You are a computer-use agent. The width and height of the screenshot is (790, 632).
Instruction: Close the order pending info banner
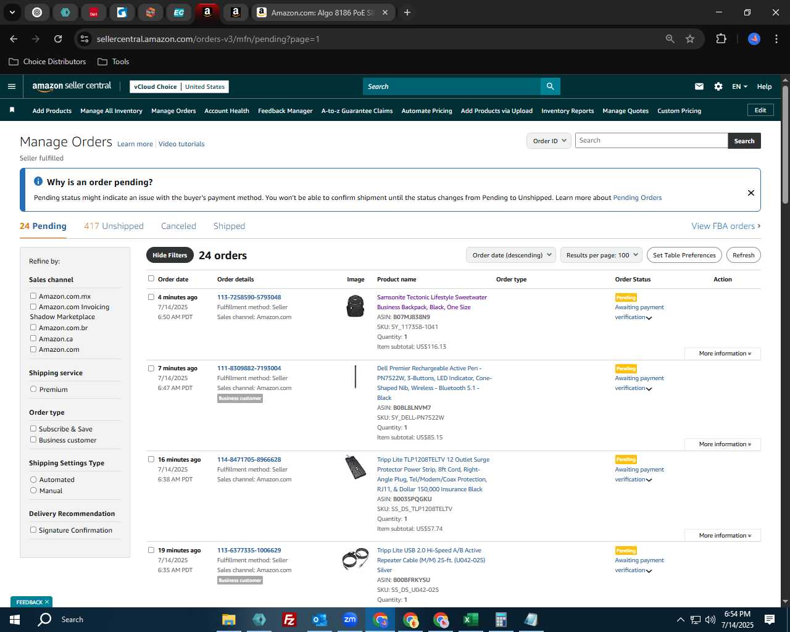[751, 193]
